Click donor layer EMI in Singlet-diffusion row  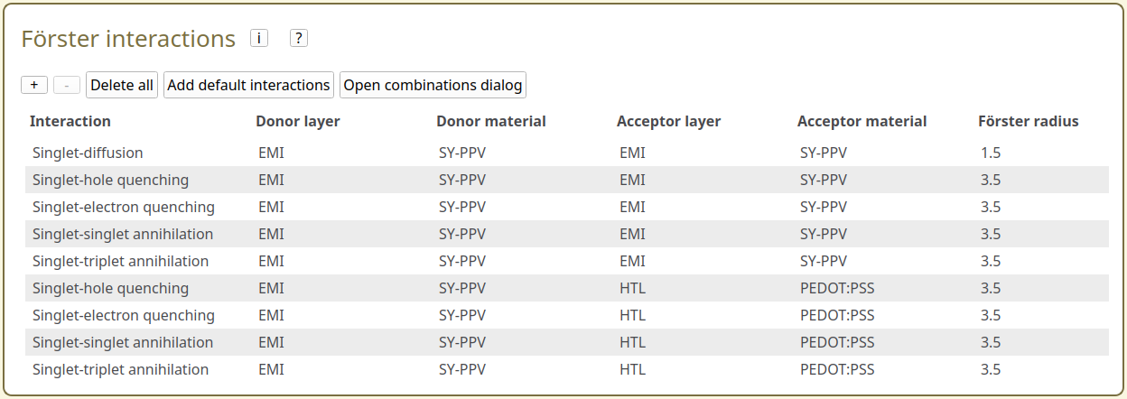(271, 153)
